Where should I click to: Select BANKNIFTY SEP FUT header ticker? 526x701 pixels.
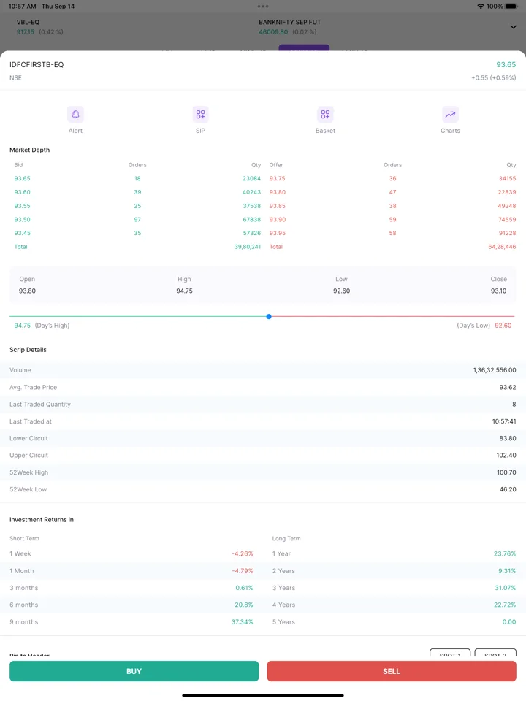[290, 27]
